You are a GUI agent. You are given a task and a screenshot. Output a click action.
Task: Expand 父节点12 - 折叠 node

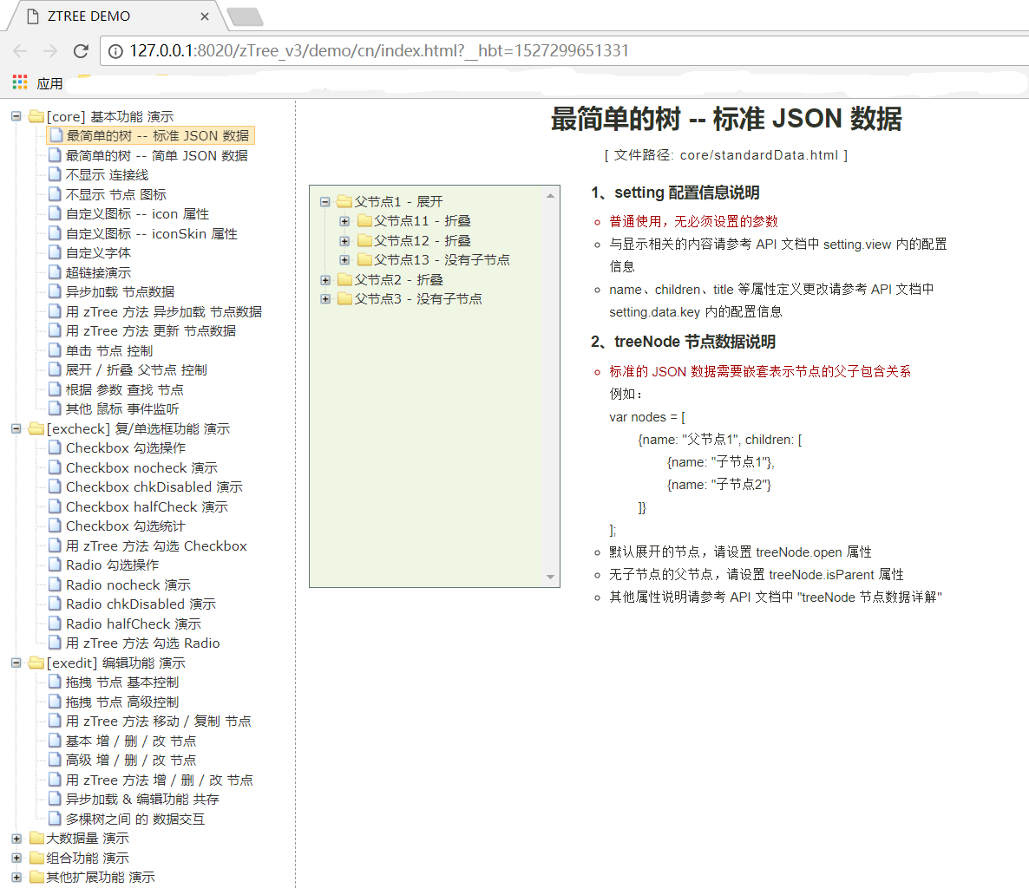click(x=344, y=241)
